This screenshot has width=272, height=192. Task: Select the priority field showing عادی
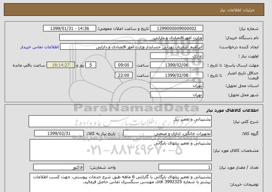[x=176, y=56]
